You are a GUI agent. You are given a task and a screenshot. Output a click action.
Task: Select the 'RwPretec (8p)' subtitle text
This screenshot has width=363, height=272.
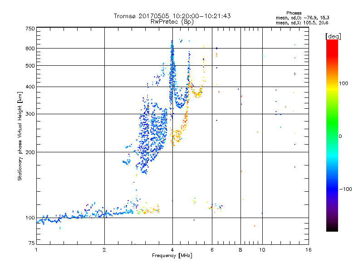(x=172, y=22)
